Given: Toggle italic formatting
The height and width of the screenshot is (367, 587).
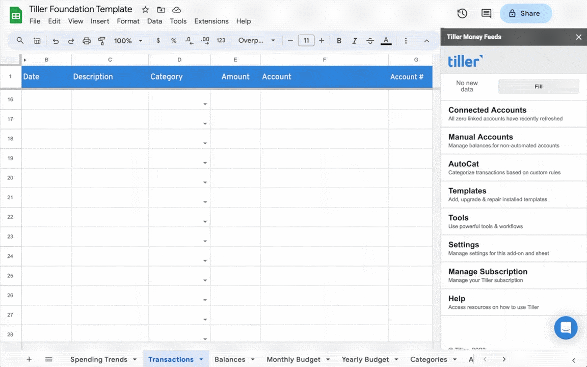Looking at the screenshot, I should click(354, 41).
